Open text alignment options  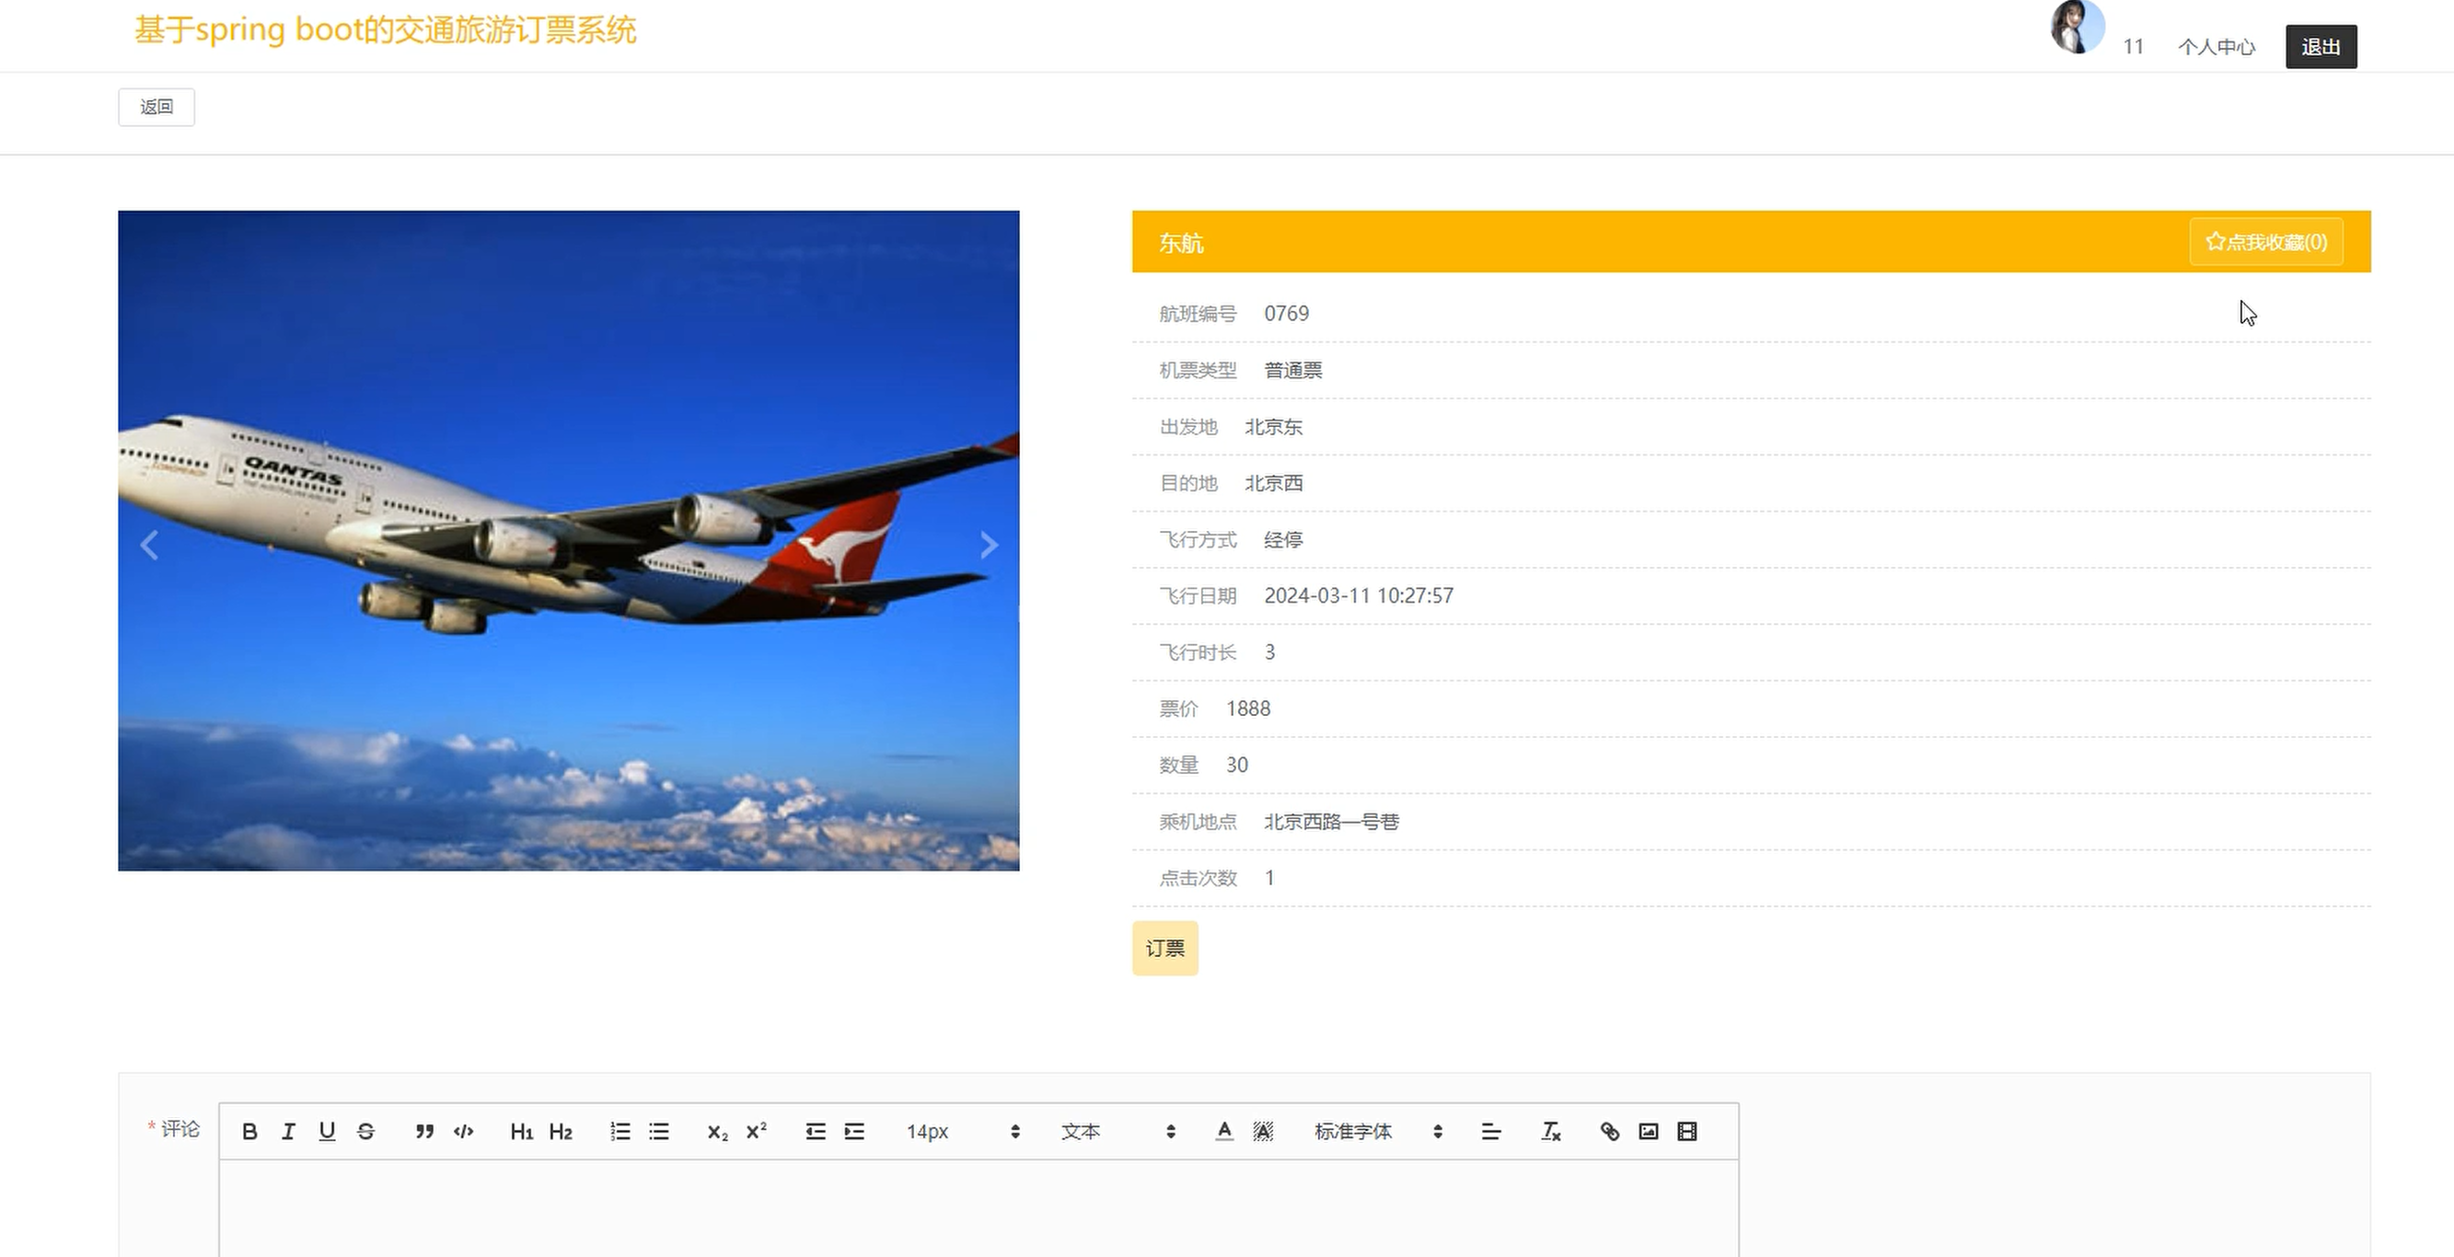coord(1491,1131)
